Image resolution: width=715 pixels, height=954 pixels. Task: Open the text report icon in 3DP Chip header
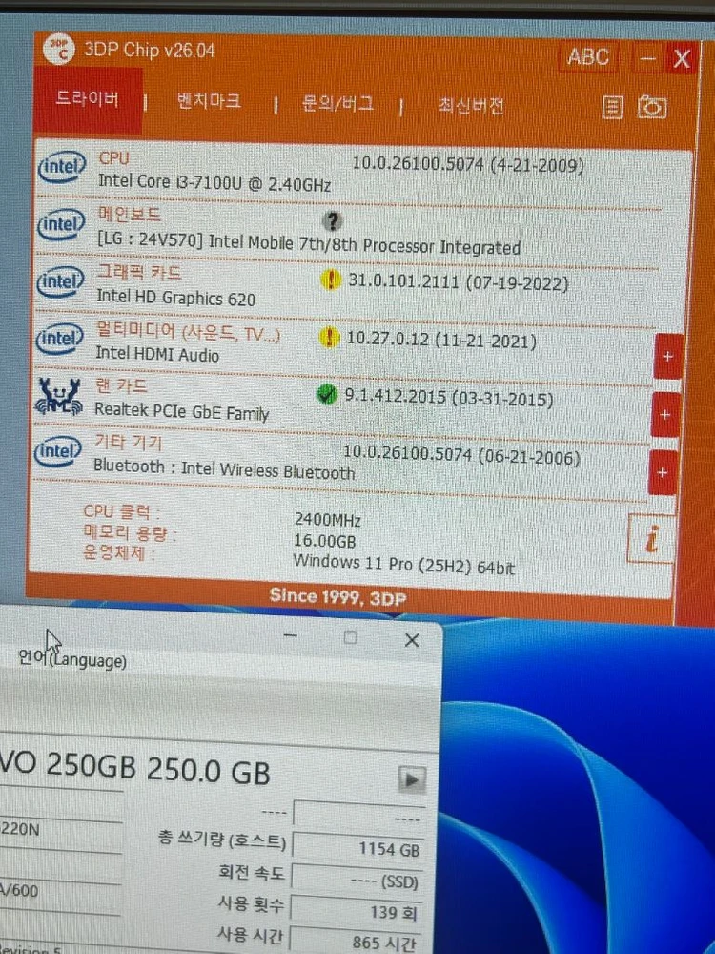[x=612, y=108]
